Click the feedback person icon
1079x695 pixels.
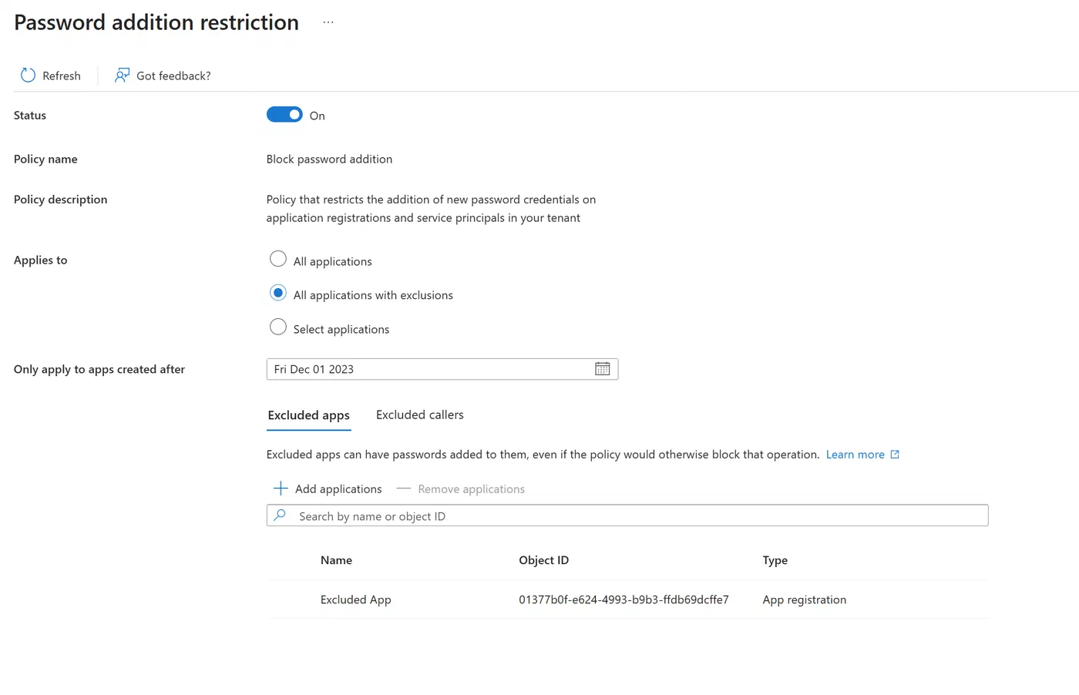coord(122,76)
